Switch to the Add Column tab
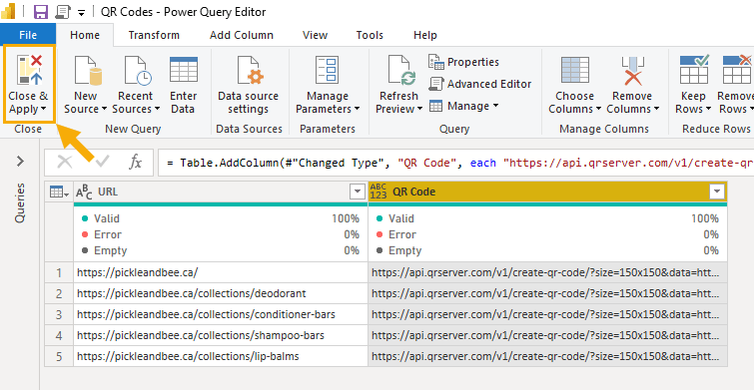754x390 pixels. [242, 35]
